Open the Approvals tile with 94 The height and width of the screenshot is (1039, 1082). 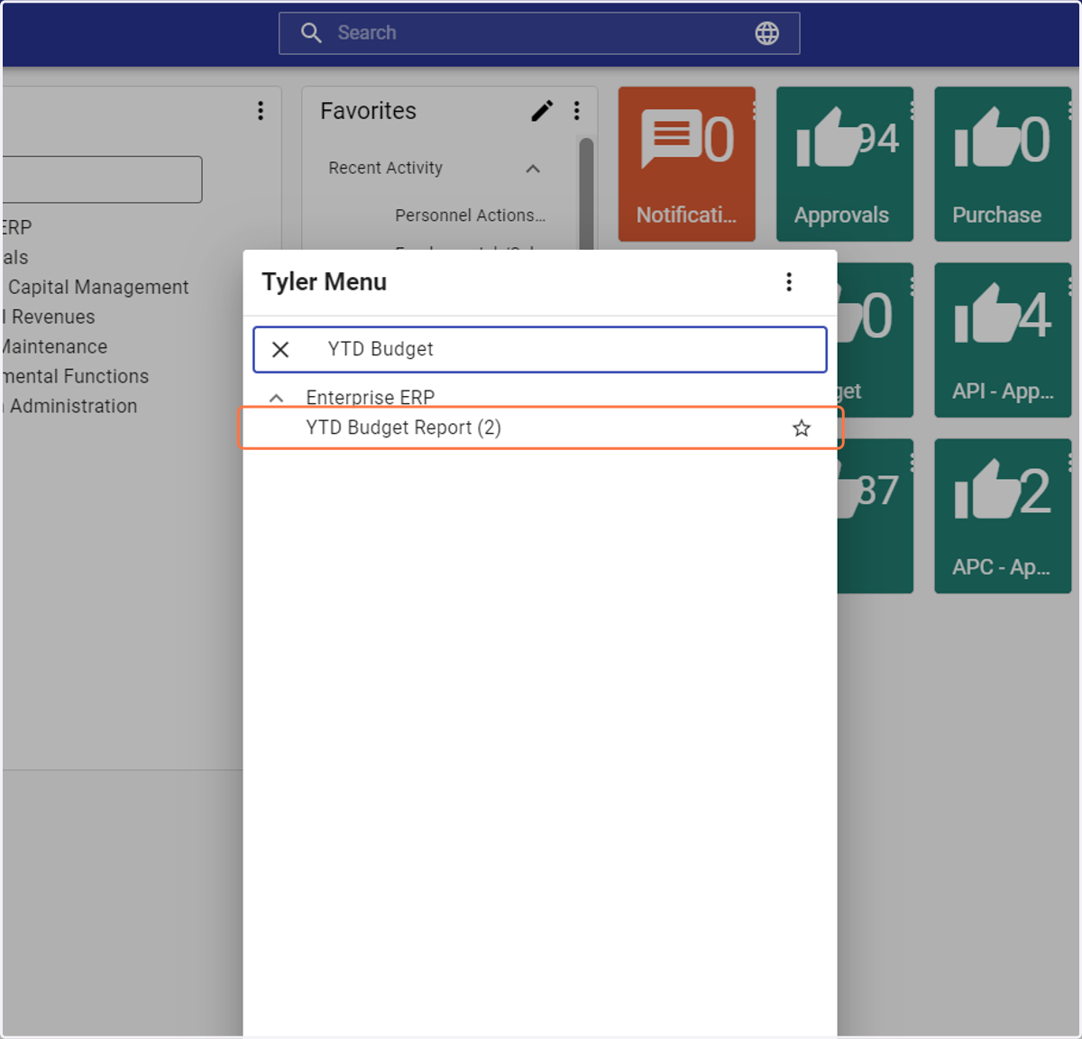click(x=845, y=164)
